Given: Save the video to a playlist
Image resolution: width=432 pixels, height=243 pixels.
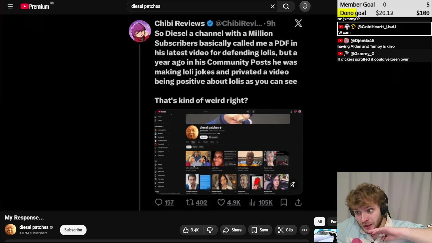Looking at the screenshot, I should 260,230.
